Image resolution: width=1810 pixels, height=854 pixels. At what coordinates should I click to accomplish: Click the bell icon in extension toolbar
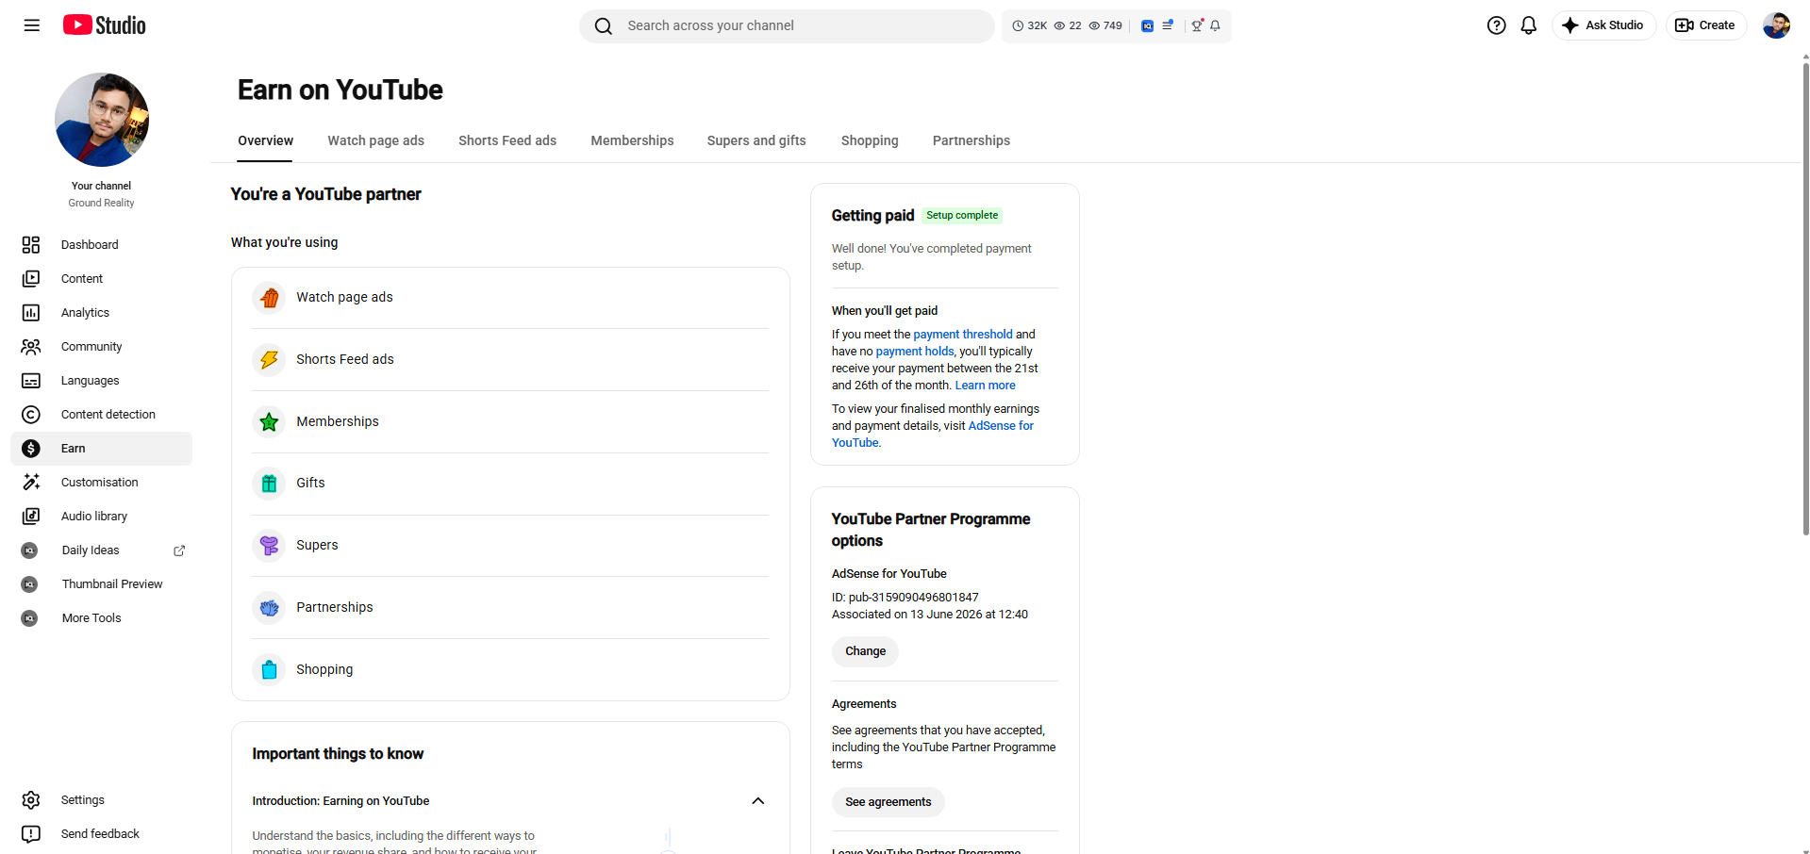pyautogui.click(x=1216, y=25)
